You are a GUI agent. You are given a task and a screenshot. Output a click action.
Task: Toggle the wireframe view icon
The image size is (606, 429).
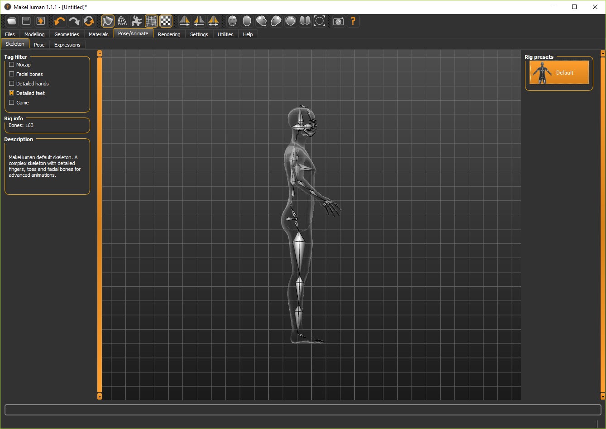[x=122, y=21]
